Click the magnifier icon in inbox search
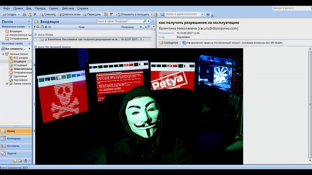 tap(145, 21)
